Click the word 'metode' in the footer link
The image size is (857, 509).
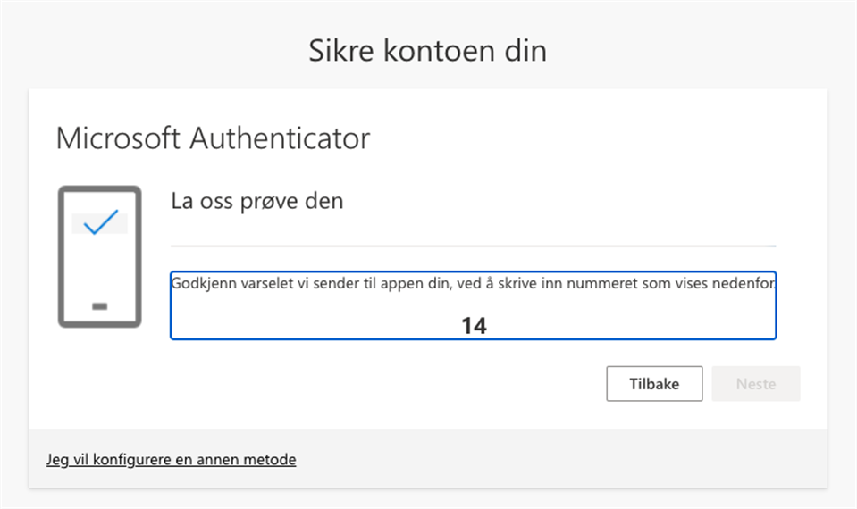274,460
